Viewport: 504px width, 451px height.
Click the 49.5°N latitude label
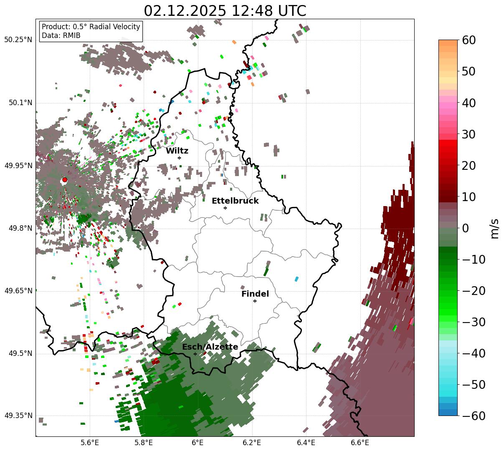point(20,353)
